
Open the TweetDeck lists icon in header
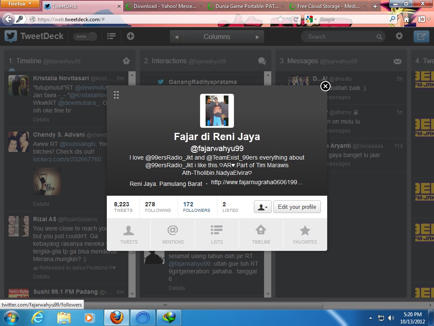[x=111, y=36]
